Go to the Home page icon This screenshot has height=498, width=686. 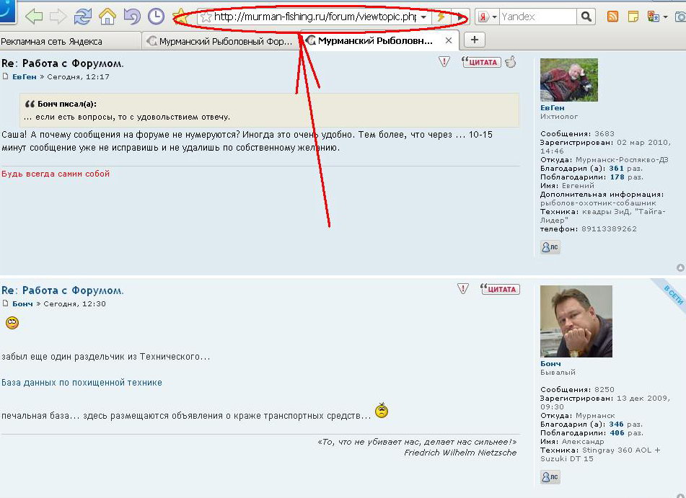[x=107, y=16]
